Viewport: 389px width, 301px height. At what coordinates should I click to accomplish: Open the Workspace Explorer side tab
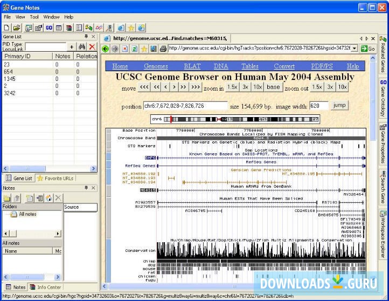tap(383, 235)
